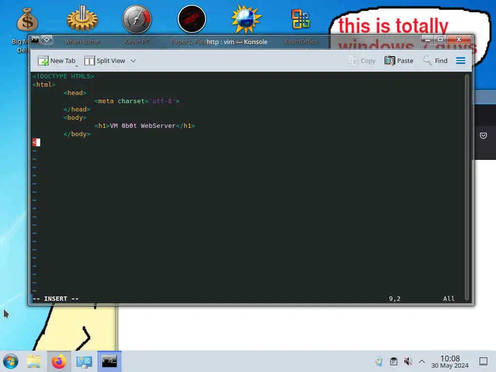Screen dimensions: 496x372
Task: Click the Pocket icon in background window
Action: (x=483, y=136)
